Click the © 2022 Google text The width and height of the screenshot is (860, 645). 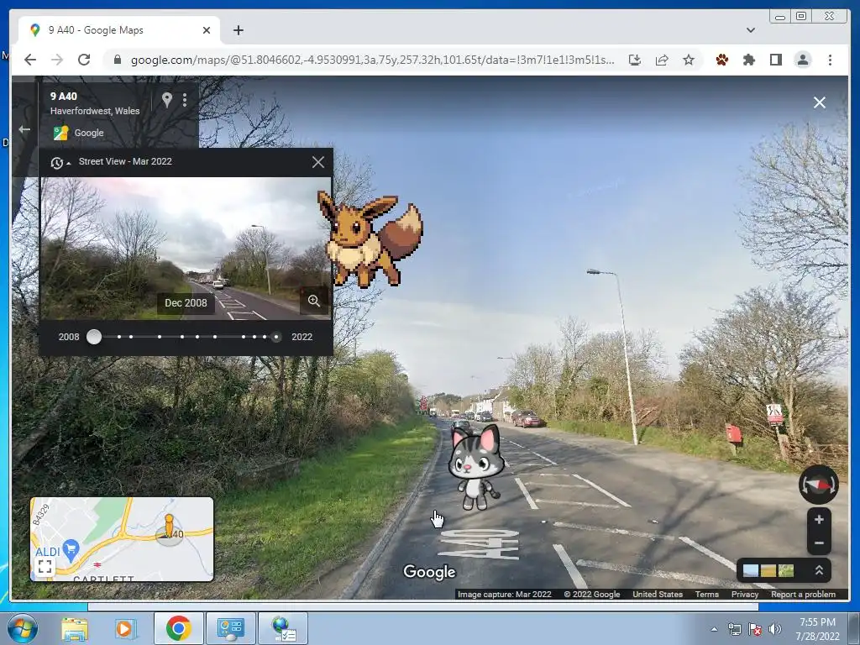592,595
